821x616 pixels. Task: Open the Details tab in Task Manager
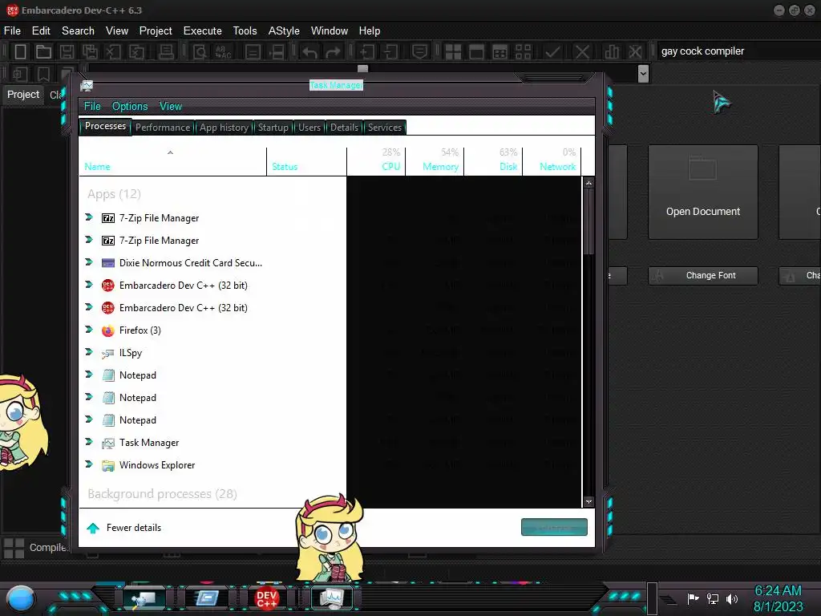(344, 128)
